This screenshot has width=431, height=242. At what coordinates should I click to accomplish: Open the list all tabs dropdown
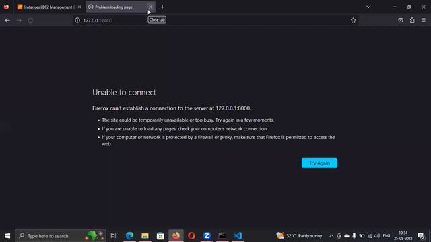(368, 7)
